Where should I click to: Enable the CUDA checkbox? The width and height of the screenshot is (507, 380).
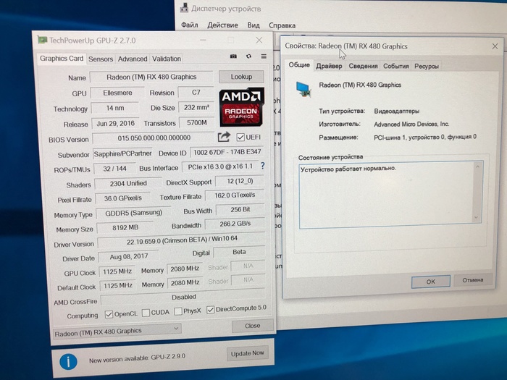[x=146, y=313]
